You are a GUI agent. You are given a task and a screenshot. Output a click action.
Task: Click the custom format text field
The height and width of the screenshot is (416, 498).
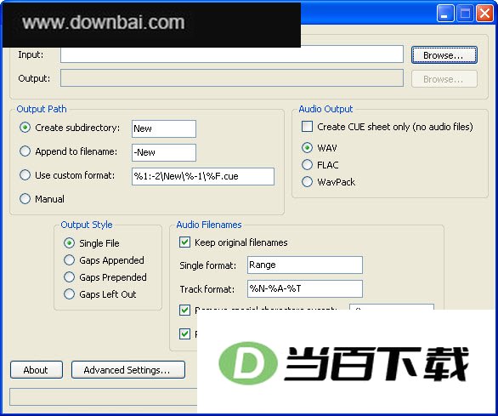click(203, 176)
